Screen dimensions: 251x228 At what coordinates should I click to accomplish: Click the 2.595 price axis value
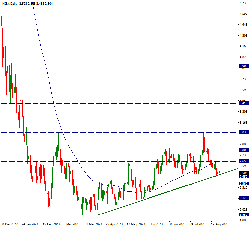[x=243, y=166]
